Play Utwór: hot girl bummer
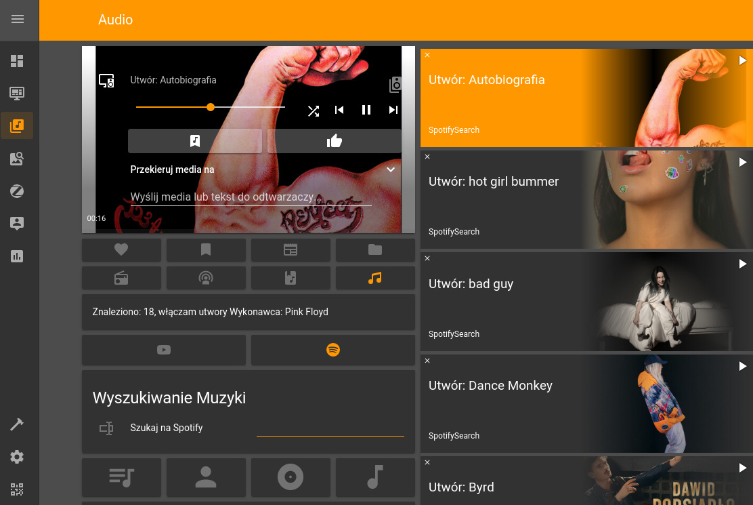 pyautogui.click(x=742, y=163)
